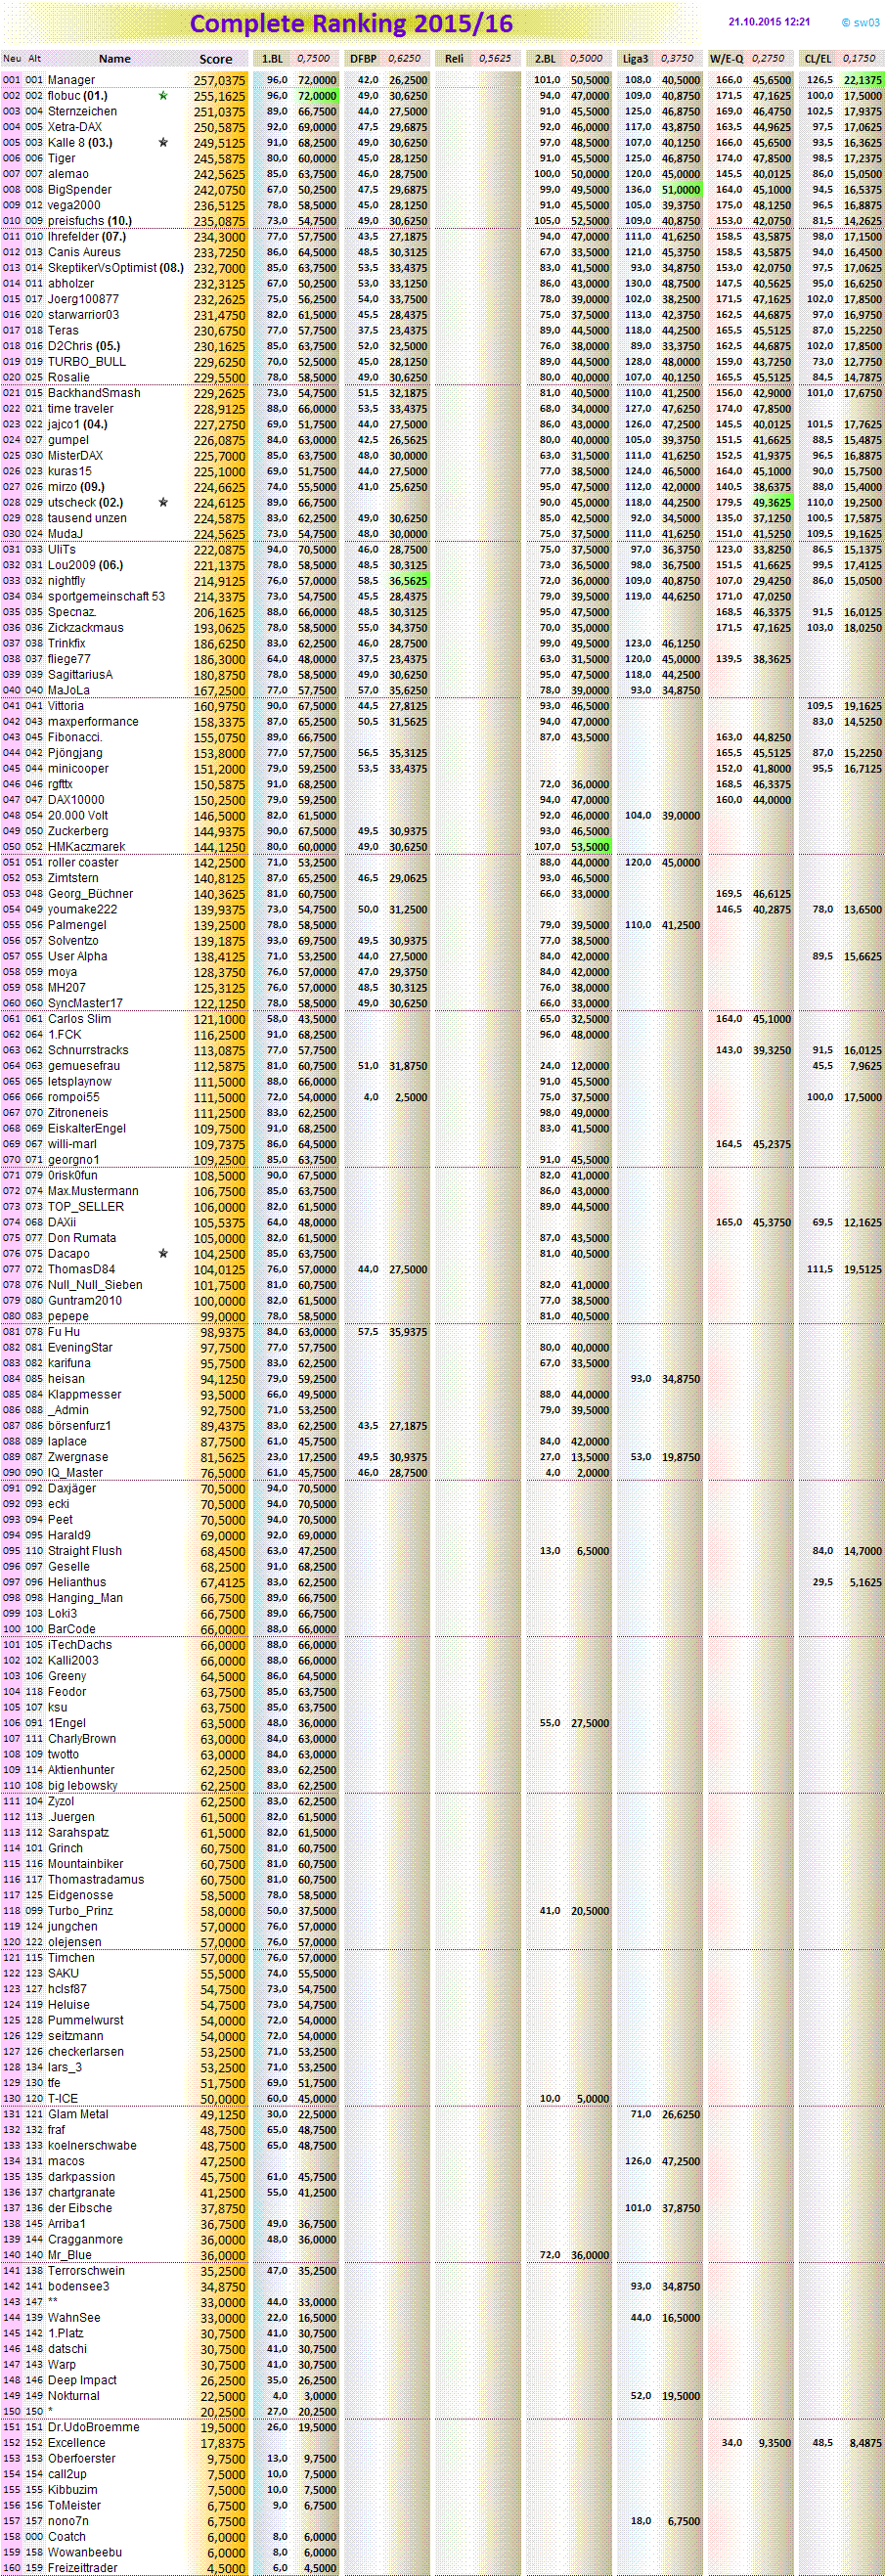Viewport: 885px width, 2576px height.
Task: Click the green 49,3625 cell for utscheck
Action: 771,502
